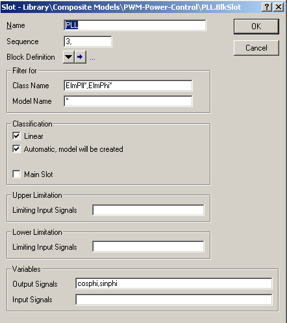Click the Cancel button
This screenshot has height=323, width=287.
256,48
